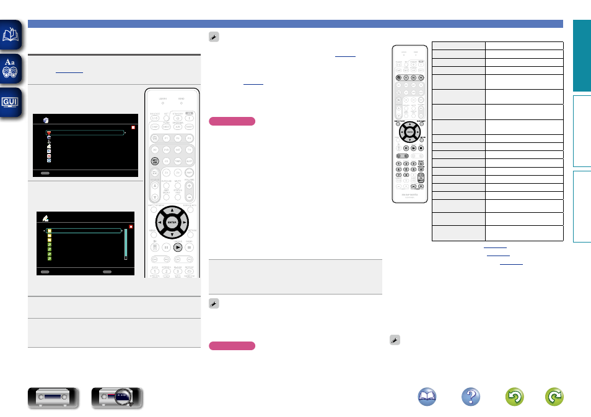Click the highlighted play button on the larger remote
Viewport: 591px width, 417px height.
[x=178, y=247]
